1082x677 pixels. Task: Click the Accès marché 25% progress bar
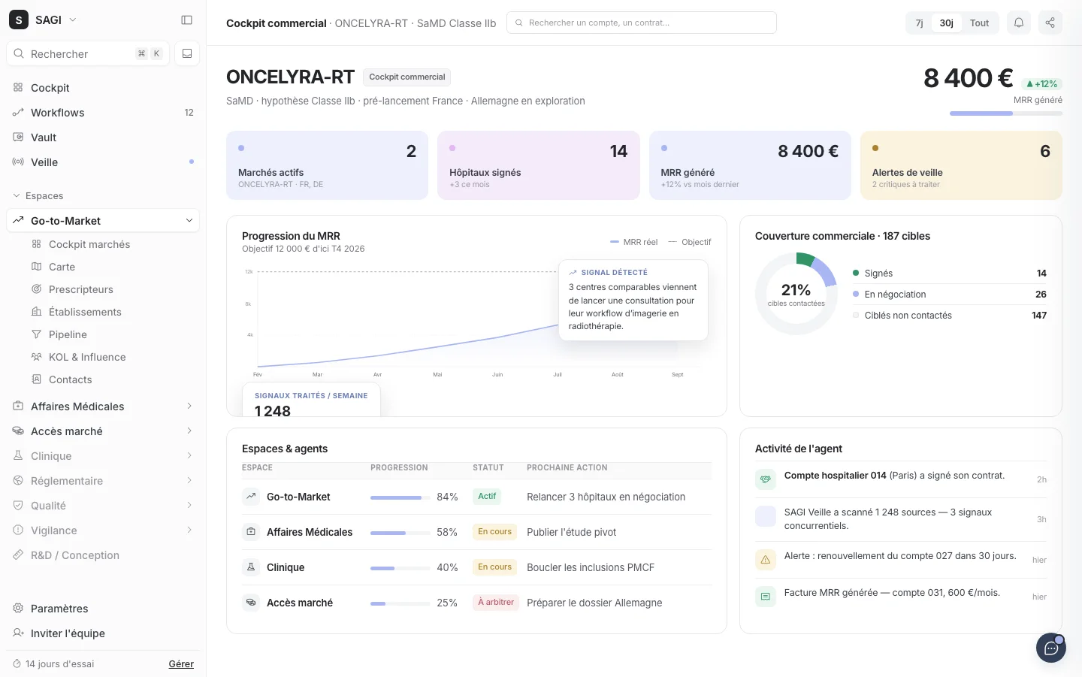(x=400, y=603)
